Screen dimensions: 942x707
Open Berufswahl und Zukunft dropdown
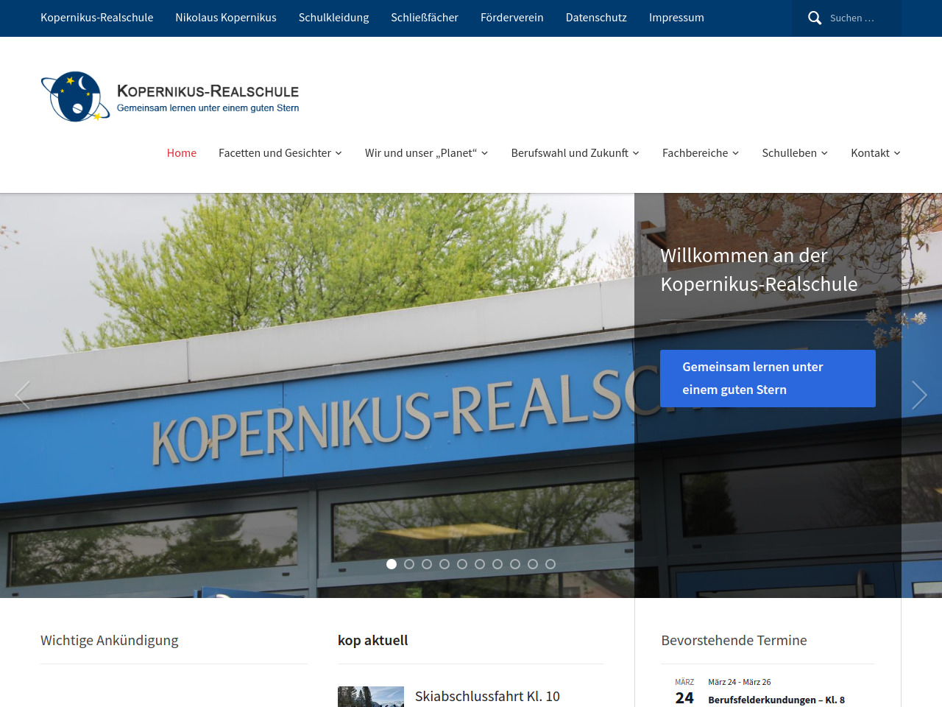pyautogui.click(x=575, y=153)
